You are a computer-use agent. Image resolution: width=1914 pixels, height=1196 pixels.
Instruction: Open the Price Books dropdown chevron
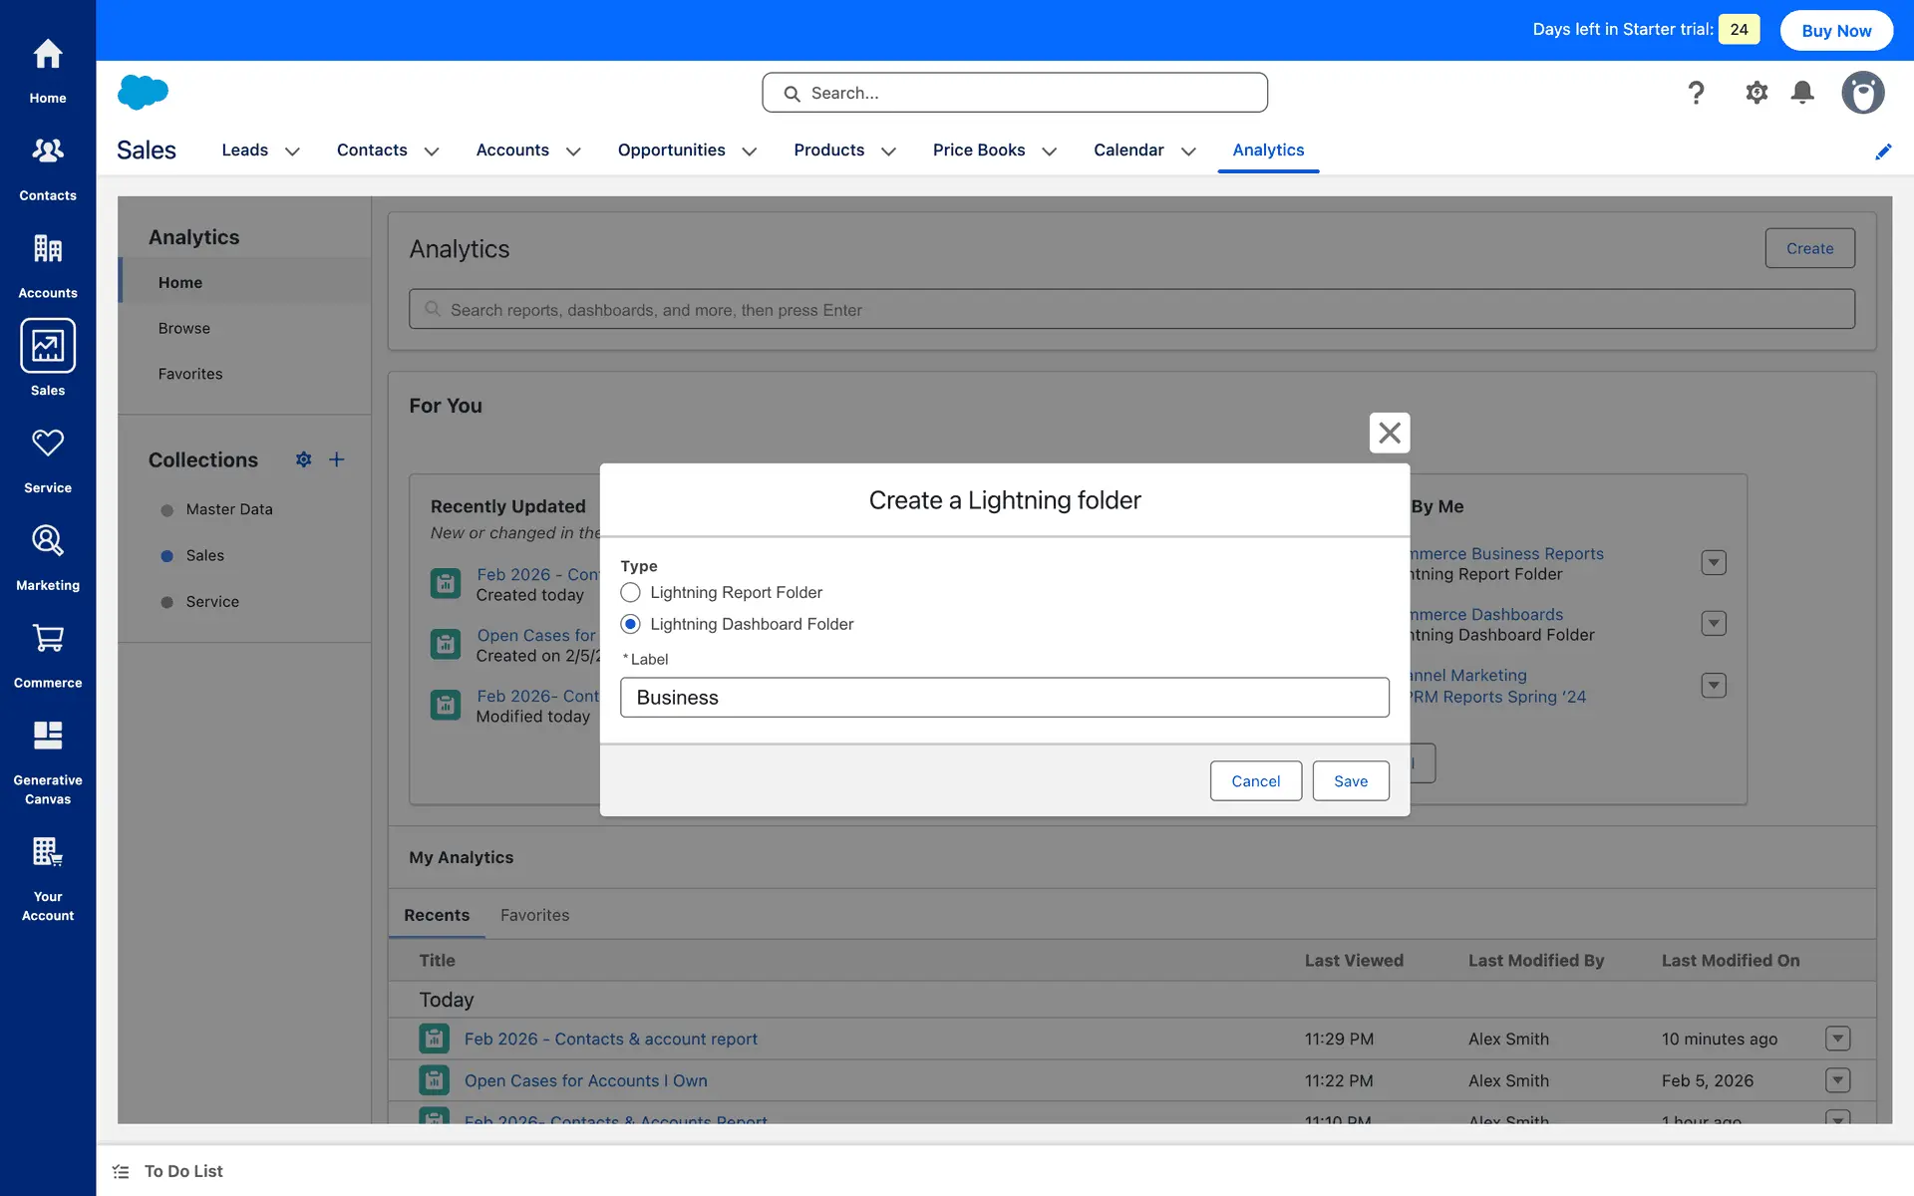(1049, 151)
